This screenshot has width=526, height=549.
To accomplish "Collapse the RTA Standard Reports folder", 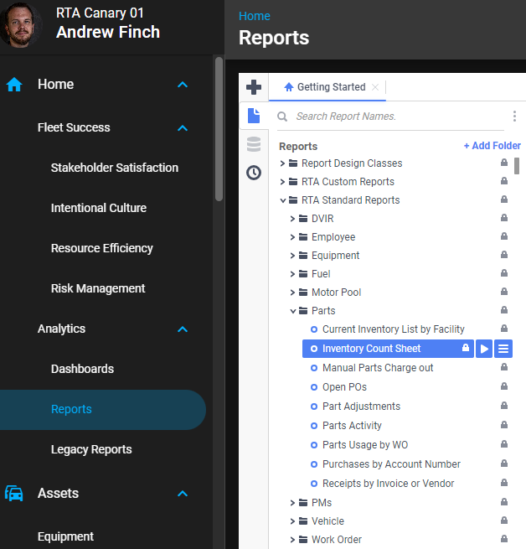I will 283,200.
